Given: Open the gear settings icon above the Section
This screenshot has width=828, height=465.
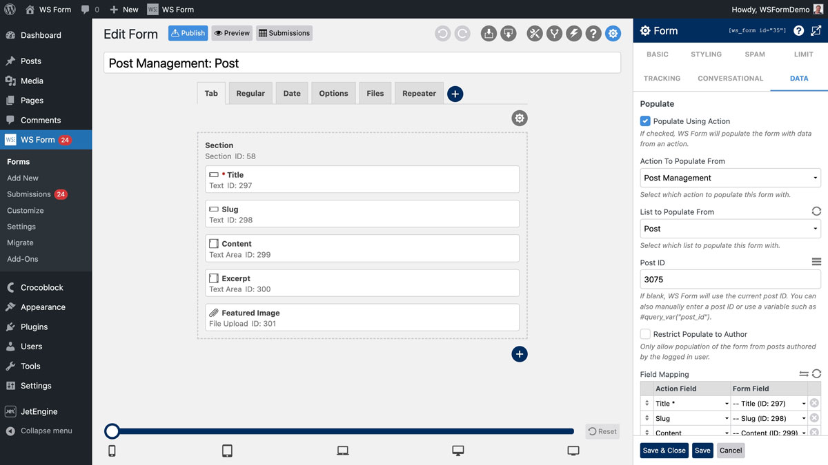Looking at the screenshot, I should (x=519, y=118).
